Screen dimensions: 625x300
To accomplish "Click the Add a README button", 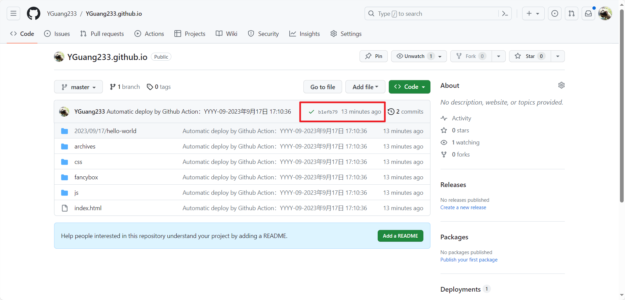I will (x=400, y=236).
